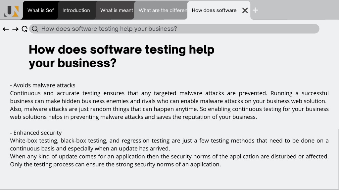Image resolution: width=339 pixels, height=190 pixels.
Task: Click the page heading about software testing
Action: tap(121, 56)
